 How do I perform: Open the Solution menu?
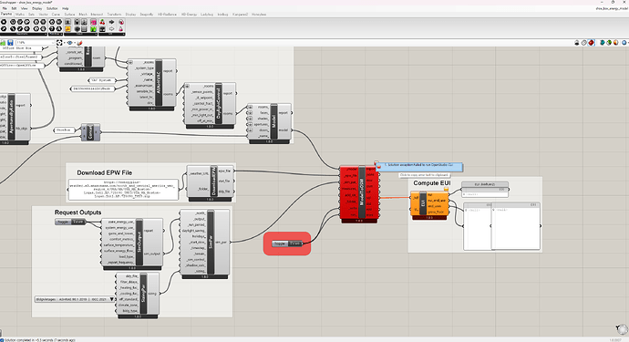coord(52,8)
